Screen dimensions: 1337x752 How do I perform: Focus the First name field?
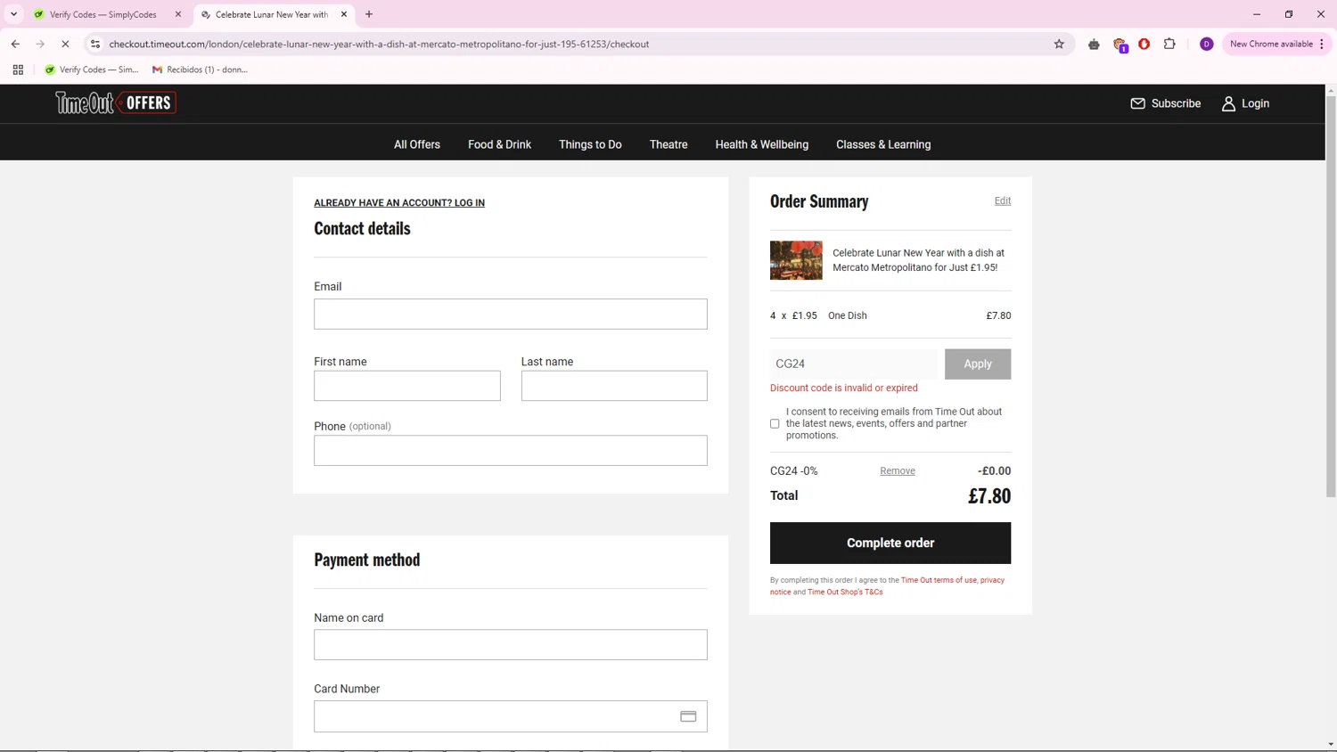click(407, 386)
